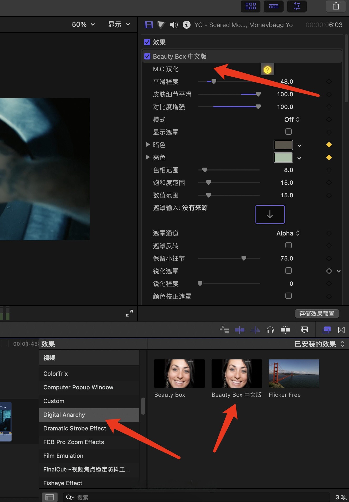Viewport: 349px width, 502px height.
Task: Enable the 显示遮罩 checkbox
Action: pyautogui.click(x=289, y=132)
